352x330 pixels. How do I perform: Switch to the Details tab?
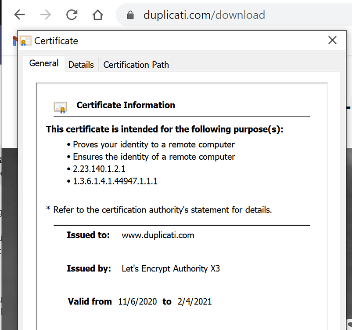(x=81, y=65)
